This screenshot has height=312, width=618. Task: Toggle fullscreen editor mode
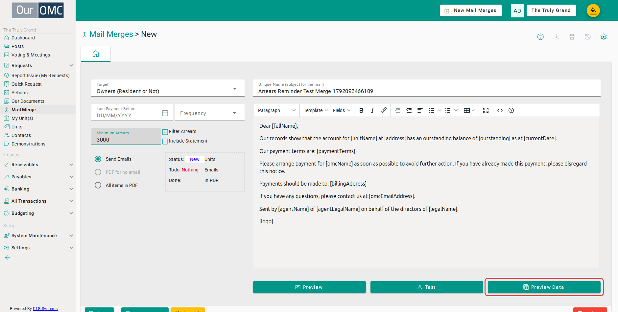pyautogui.click(x=486, y=110)
